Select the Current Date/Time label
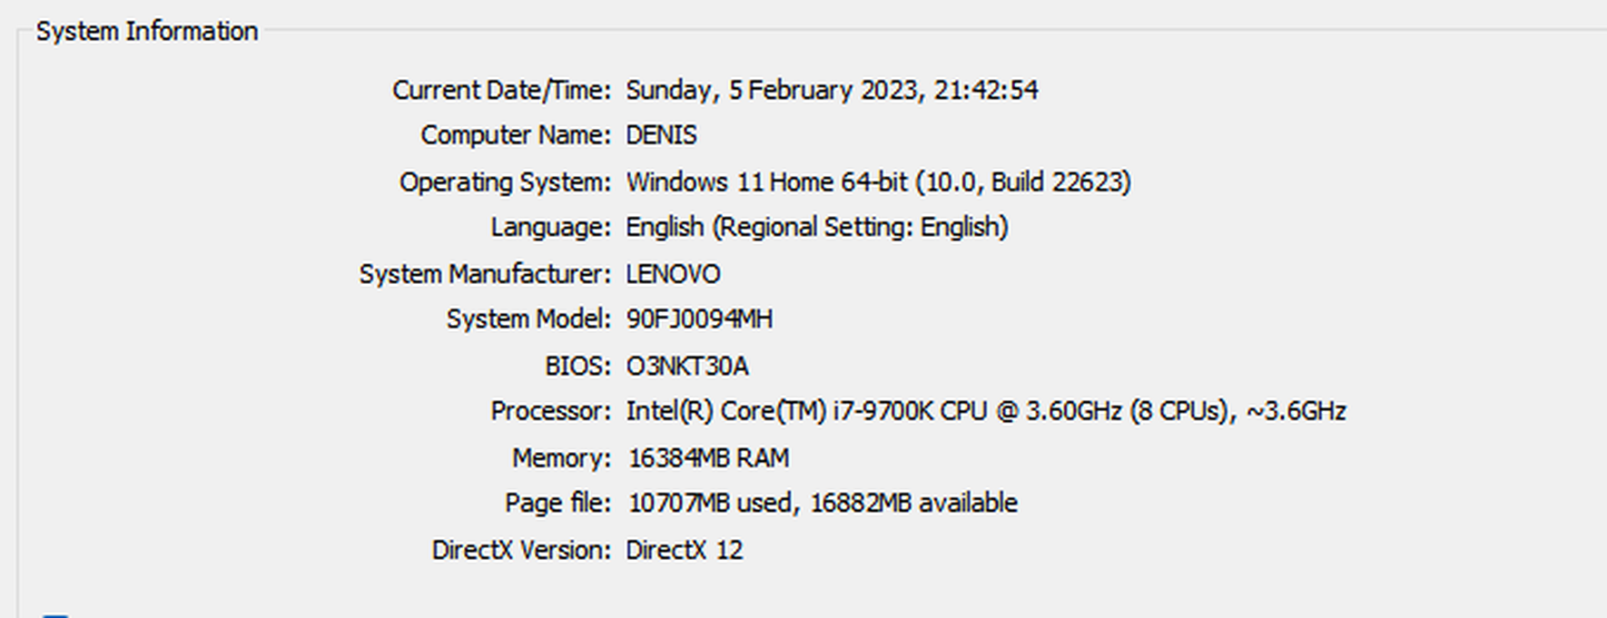 (x=502, y=90)
